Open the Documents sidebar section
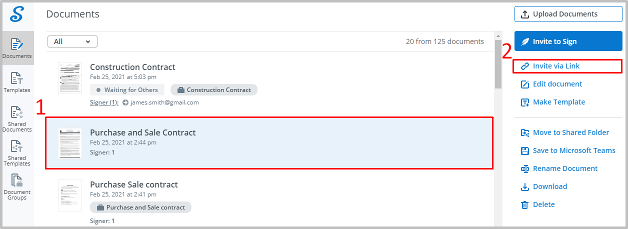 [x=17, y=48]
